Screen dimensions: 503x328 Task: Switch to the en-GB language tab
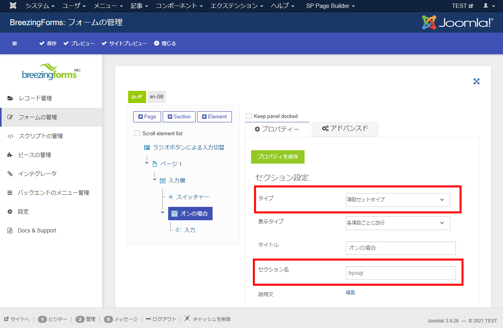[157, 97]
